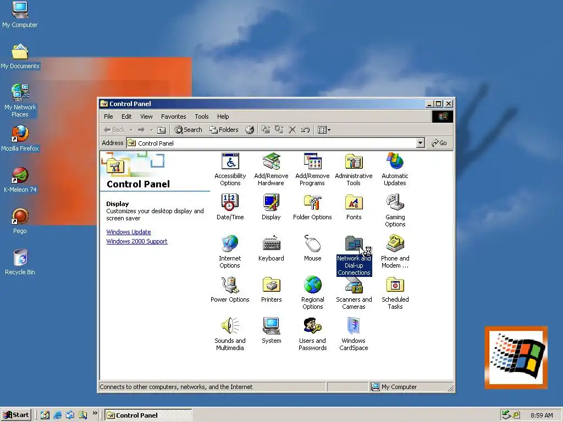Viewport: 563px width, 422px height.
Task: Open Scanners and Cameras applet
Action: coord(354,293)
